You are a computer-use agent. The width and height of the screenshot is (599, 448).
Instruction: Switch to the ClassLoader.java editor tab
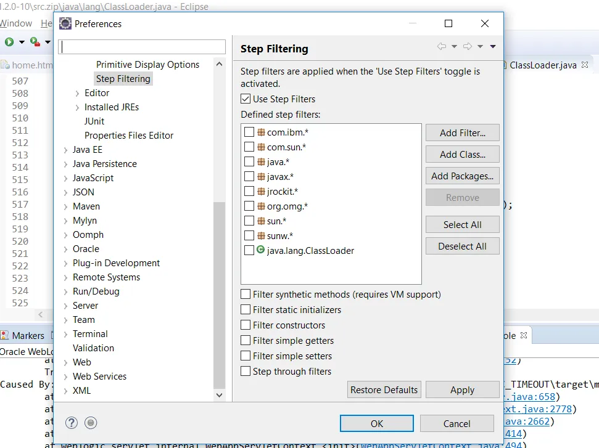542,65
